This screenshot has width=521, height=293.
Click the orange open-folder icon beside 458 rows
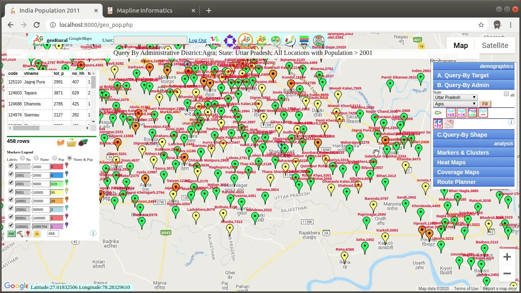click(x=61, y=142)
